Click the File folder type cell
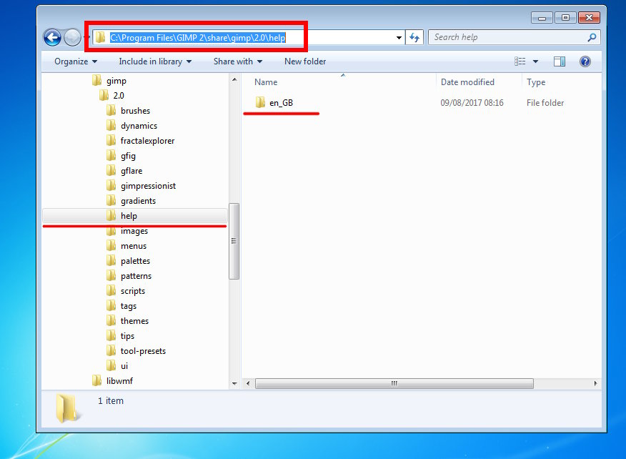Screen dimensions: 626x459 tap(545, 103)
